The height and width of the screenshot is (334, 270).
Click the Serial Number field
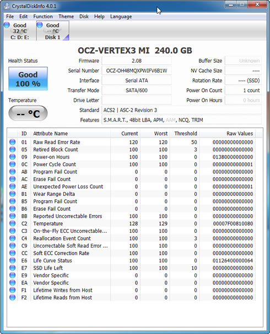137,70
